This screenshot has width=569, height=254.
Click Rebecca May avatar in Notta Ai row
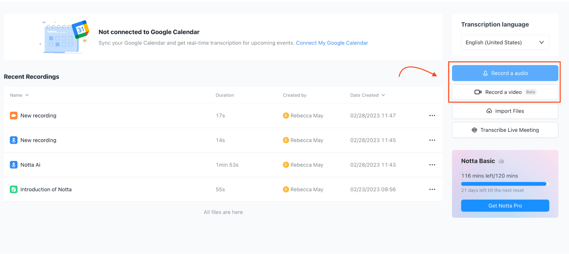point(286,165)
